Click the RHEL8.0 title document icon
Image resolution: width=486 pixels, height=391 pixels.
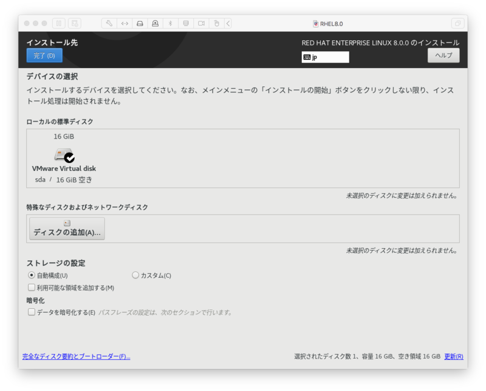pyautogui.click(x=315, y=24)
